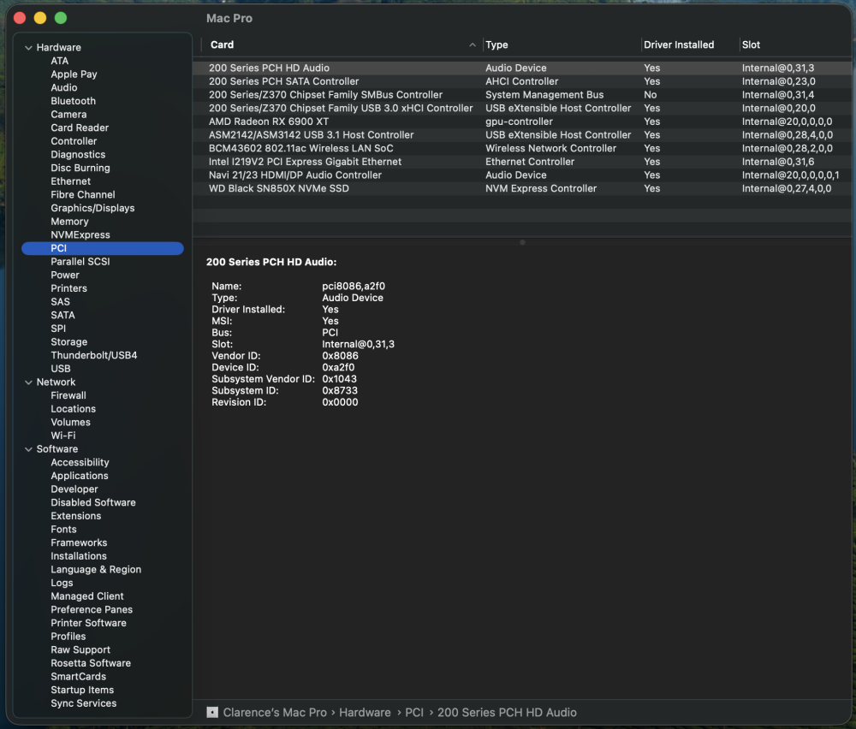Select the Chipset Family SMBus Controller row

522,94
